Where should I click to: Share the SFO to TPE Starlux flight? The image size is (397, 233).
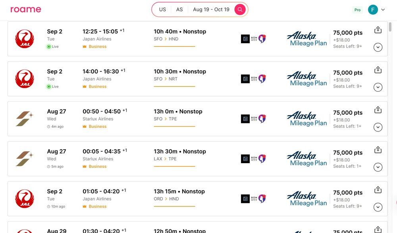[x=378, y=110]
